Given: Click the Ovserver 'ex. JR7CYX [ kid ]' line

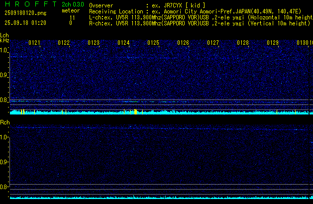Looking at the screenshot, I should click(147, 5).
